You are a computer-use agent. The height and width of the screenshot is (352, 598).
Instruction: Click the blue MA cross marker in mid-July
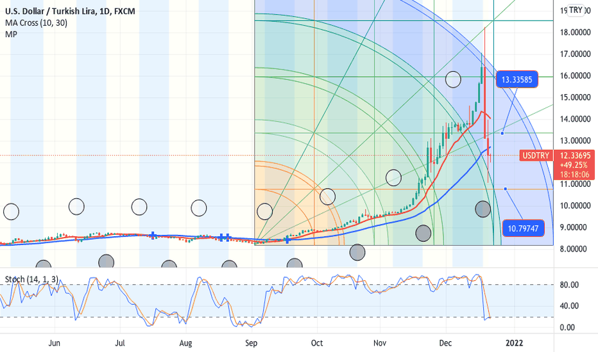pyautogui.click(x=153, y=236)
